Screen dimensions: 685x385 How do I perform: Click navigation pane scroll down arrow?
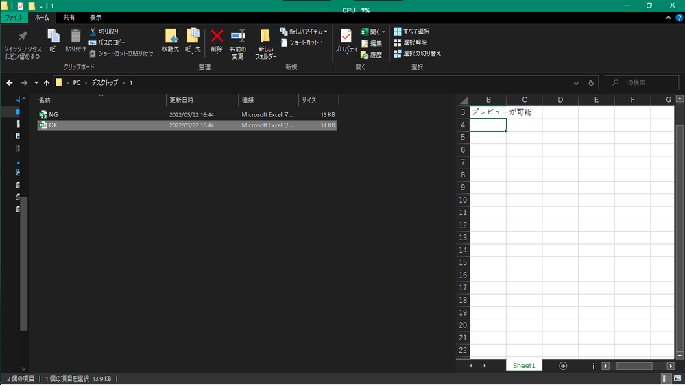[x=24, y=369]
